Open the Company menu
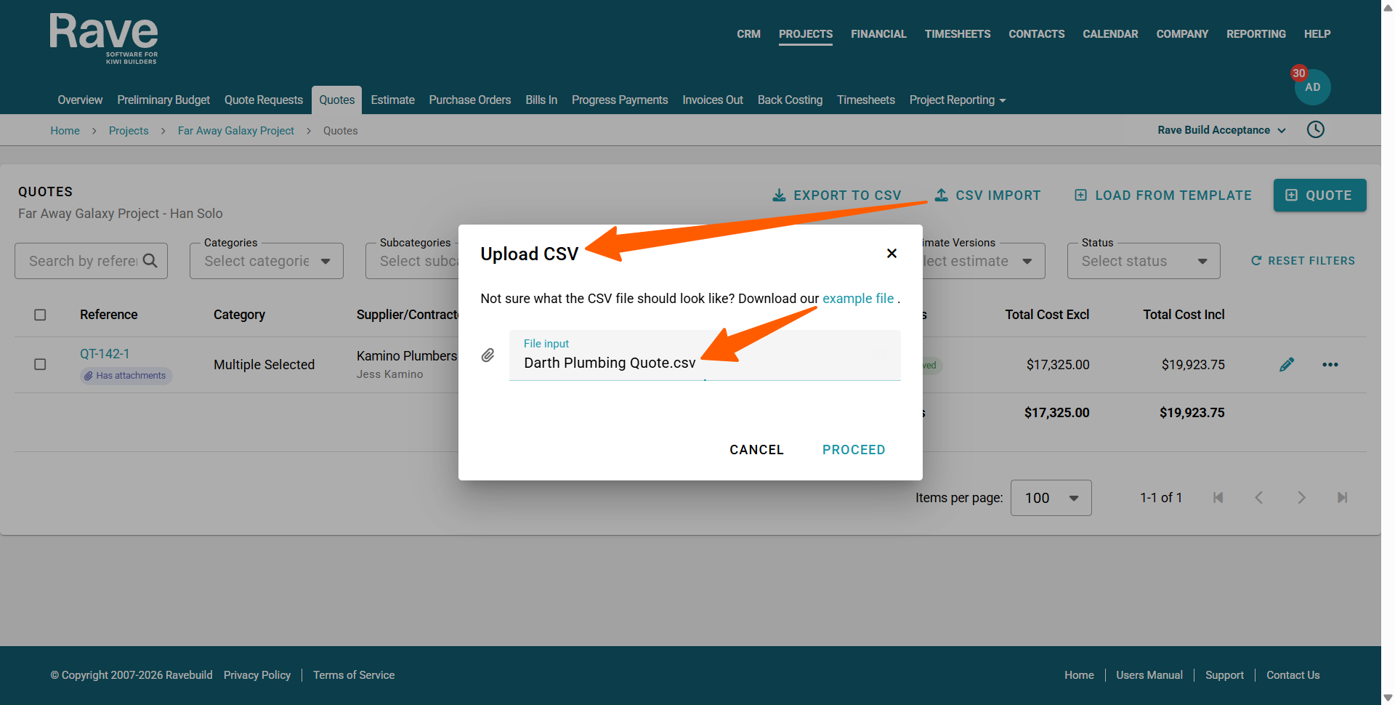Viewport: 1395px width, 705px height. [1182, 34]
